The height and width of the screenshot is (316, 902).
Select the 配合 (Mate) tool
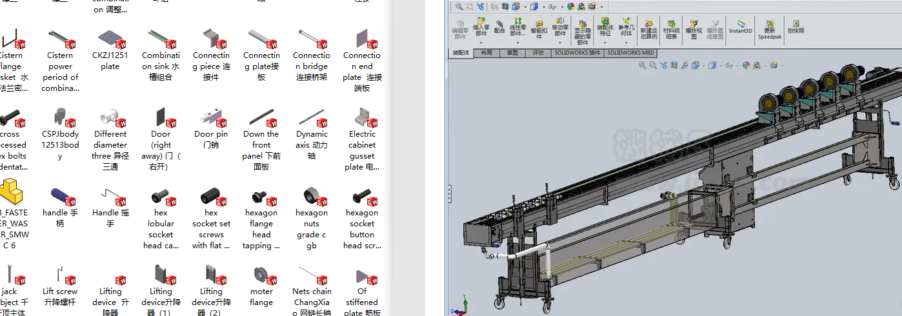[x=499, y=26]
